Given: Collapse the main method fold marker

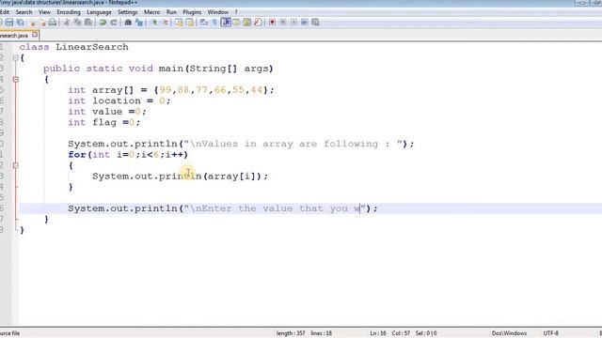Looking at the screenshot, I should point(15,79).
